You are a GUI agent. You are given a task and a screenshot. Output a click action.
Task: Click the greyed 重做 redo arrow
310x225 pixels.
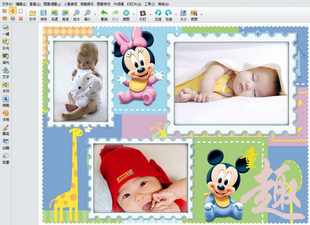pyautogui.click(x=115, y=15)
